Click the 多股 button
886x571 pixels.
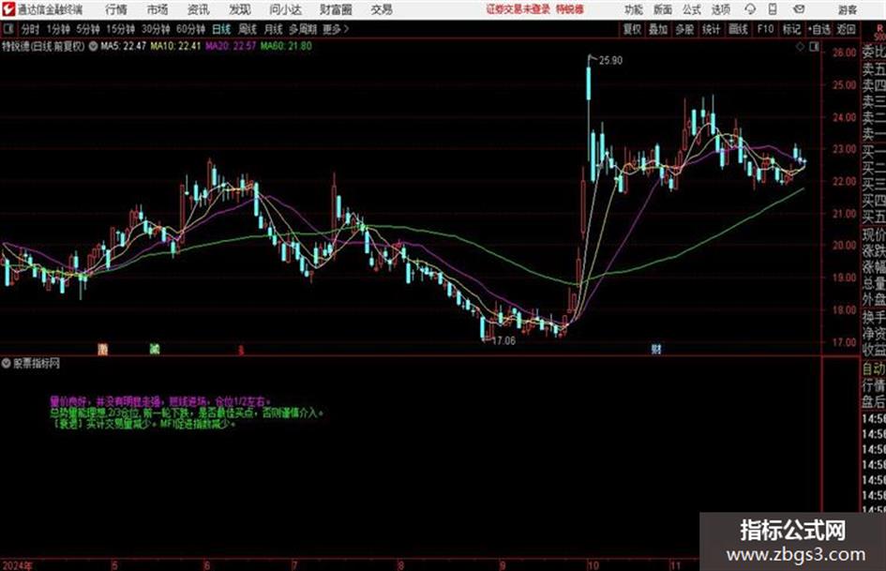pyautogui.click(x=684, y=29)
